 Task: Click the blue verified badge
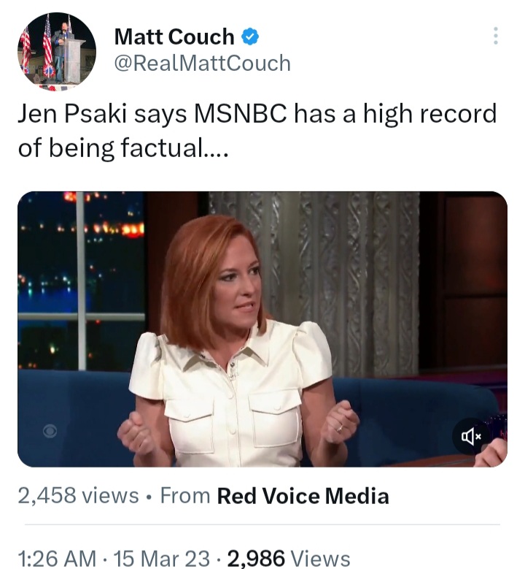pos(249,37)
